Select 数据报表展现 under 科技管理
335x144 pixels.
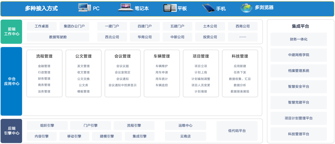tap(240, 91)
